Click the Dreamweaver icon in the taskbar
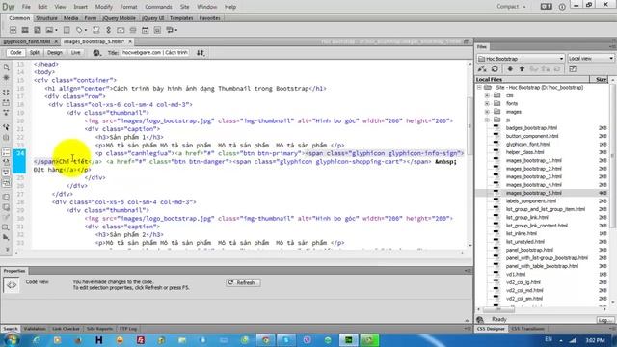The image size is (617, 347). click(x=348, y=340)
